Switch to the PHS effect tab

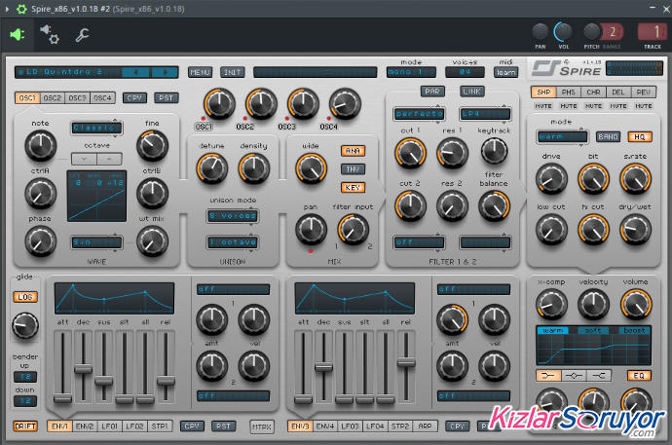click(x=569, y=93)
